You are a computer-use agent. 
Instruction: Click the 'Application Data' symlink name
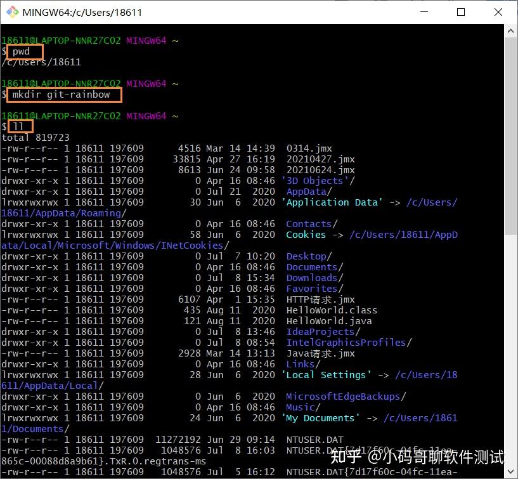(x=332, y=202)
